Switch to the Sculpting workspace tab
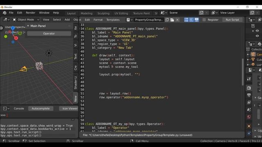The height and width of the screenshot is (147, 262). click(104, 13)
